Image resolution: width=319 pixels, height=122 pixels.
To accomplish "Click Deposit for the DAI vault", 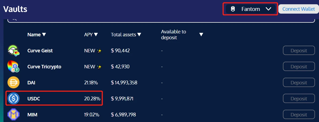I will click(299, 82).
